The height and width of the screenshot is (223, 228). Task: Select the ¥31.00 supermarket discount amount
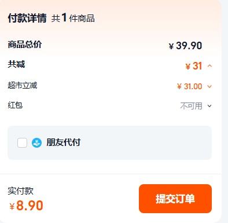190,86
